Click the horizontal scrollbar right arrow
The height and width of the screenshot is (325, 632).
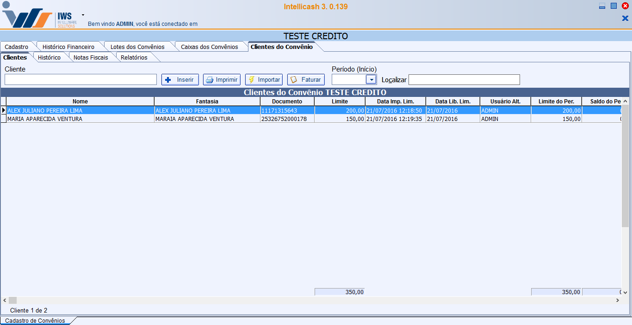(617, 301)
